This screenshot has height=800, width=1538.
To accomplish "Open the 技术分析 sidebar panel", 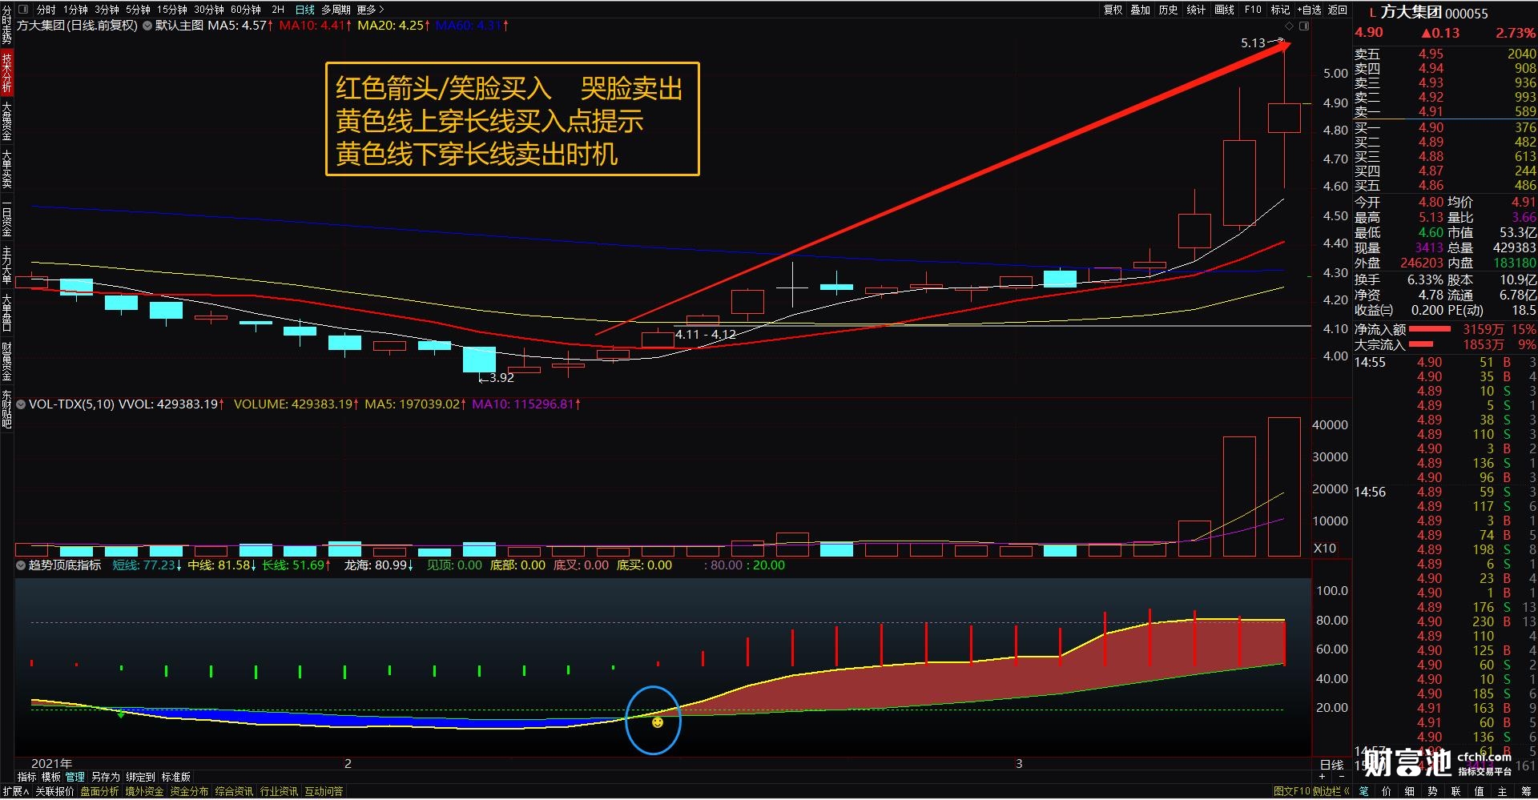I will [6, 73].
